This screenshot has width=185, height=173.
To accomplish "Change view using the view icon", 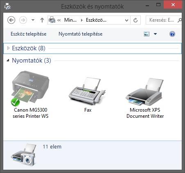I will point(147,34).
